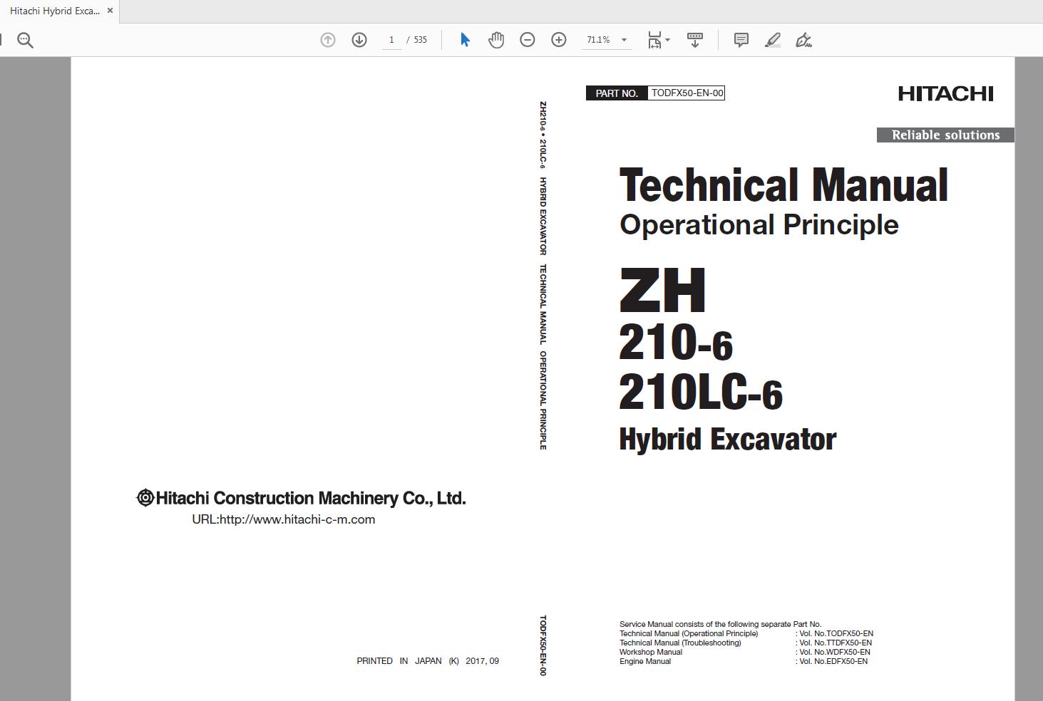This screenshot has height=701, width=1043.
Task: Click the part number TODFX50-EN-00 box
Action: (x=687, y=93)
